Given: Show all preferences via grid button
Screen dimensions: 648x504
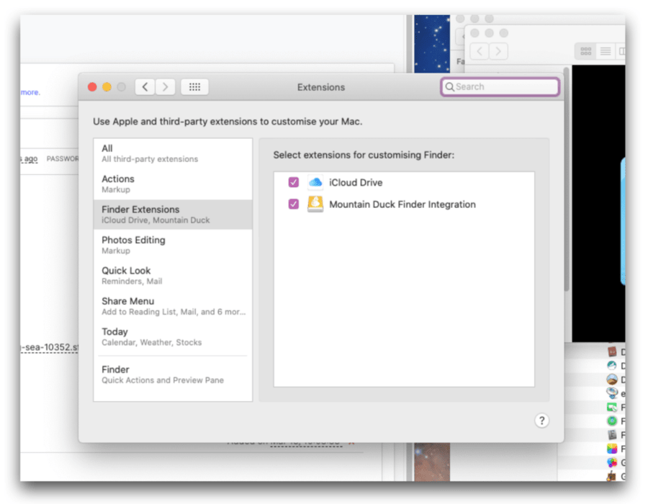Looking at the screenshot, I should (194, 87).
